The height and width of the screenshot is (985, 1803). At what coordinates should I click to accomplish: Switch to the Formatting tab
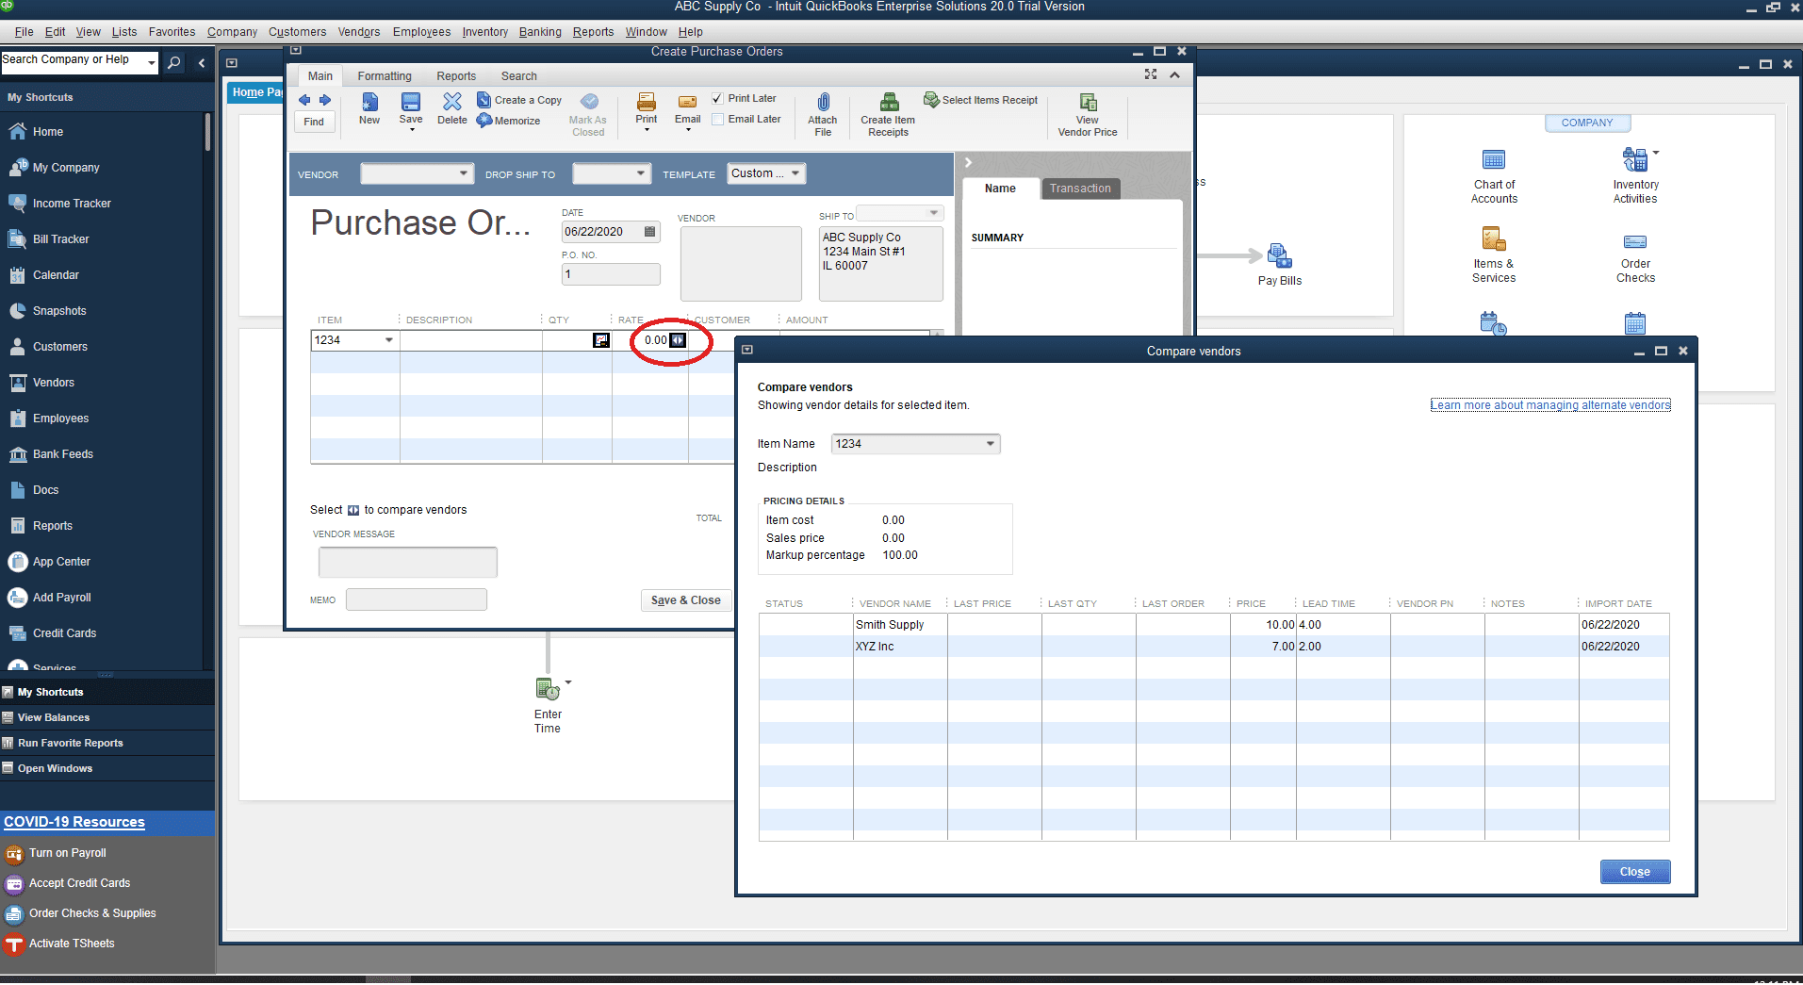click(384, 75)
